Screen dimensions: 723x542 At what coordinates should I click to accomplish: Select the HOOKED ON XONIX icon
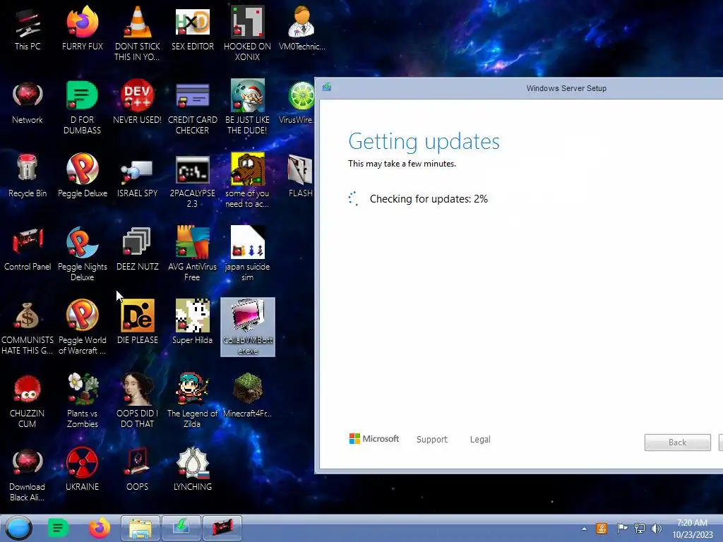coord(248,34)
